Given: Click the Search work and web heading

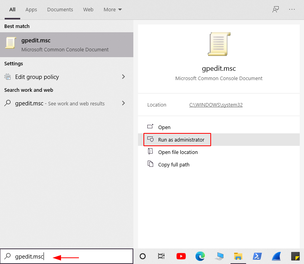Looking at the screenshot, I should click(x=29, y=90).
